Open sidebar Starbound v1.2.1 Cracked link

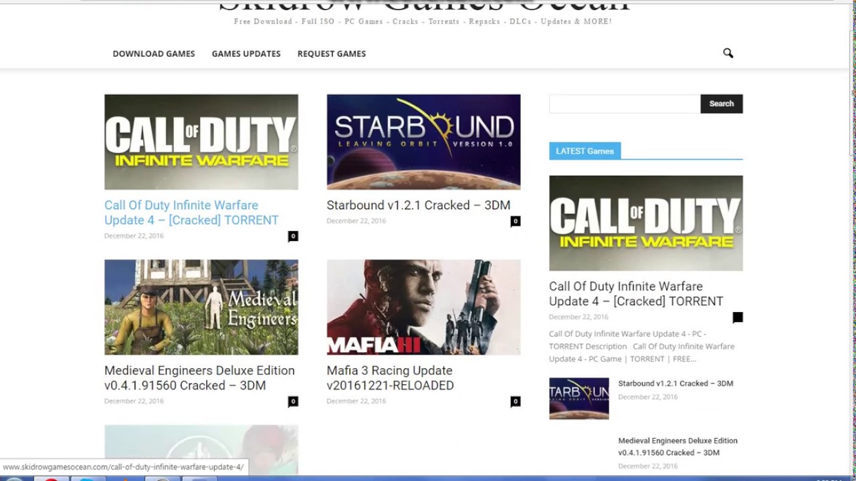(x=675, y=383)
